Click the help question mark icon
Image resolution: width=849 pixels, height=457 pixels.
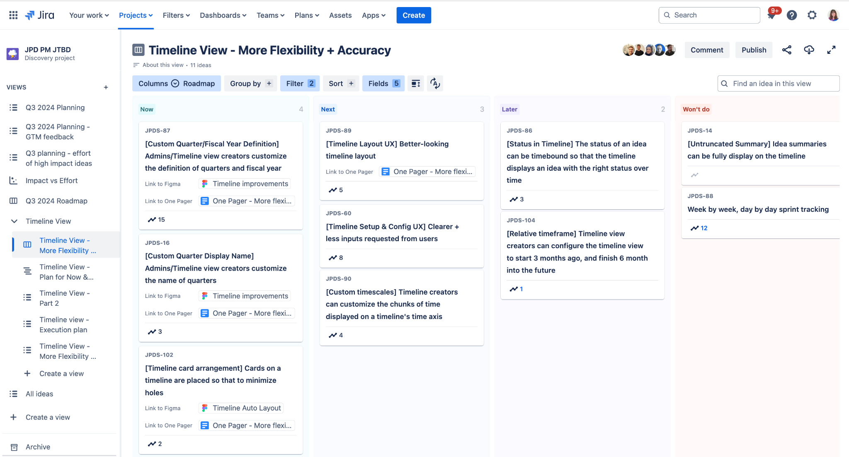792,15
